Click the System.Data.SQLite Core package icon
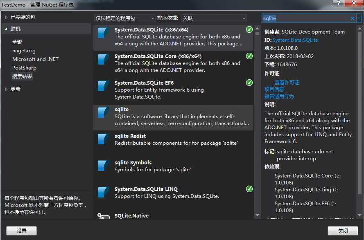 (103, 59)
